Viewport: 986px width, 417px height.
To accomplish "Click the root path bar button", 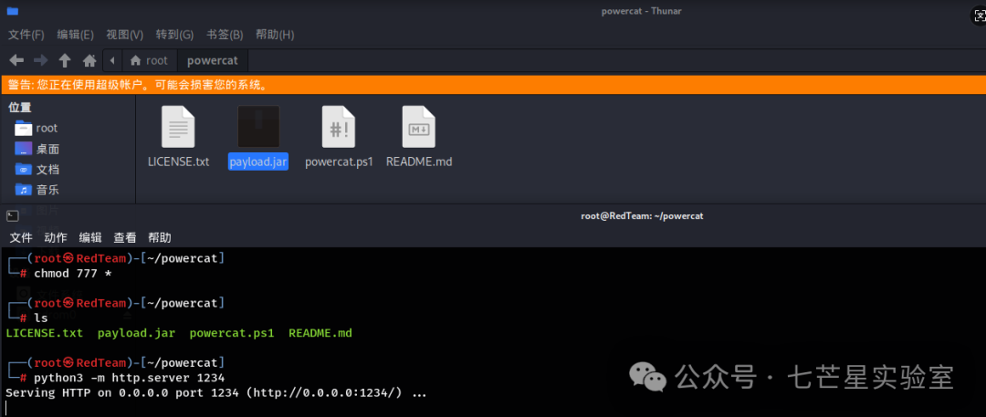I will [x=149, y=60].
